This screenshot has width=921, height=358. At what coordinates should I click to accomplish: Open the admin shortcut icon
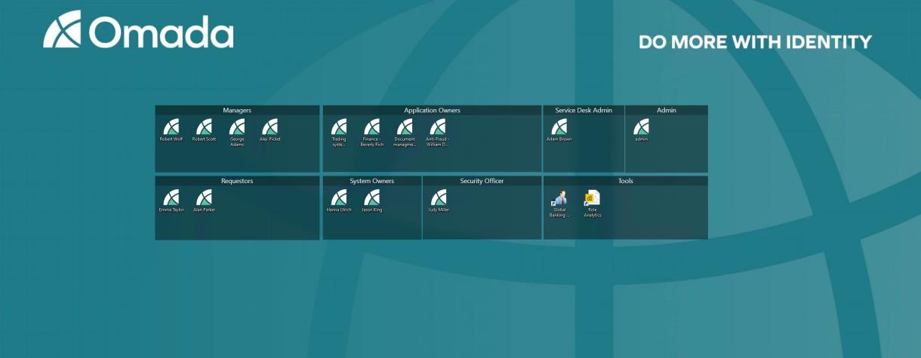(x=641, y=130)
